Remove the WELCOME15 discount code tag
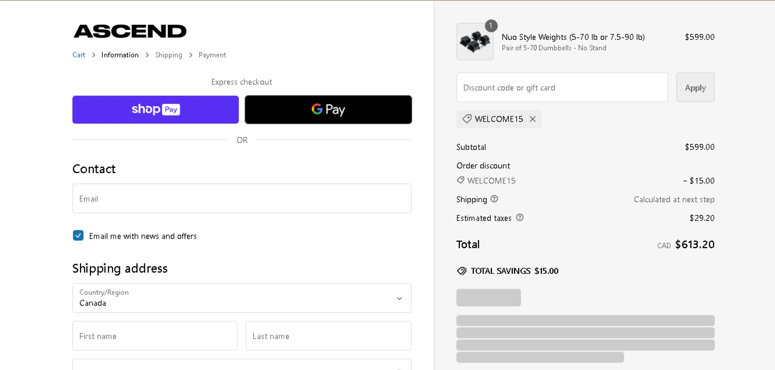 [x=533, y=119]
